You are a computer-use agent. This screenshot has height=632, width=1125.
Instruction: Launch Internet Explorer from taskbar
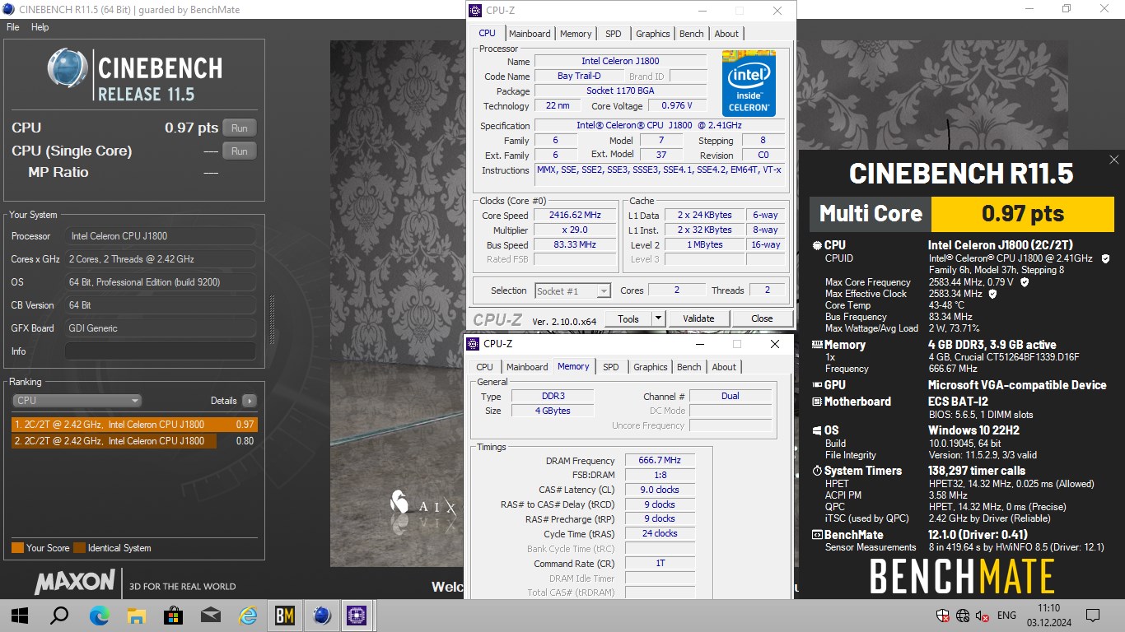(x=248, y=616)
